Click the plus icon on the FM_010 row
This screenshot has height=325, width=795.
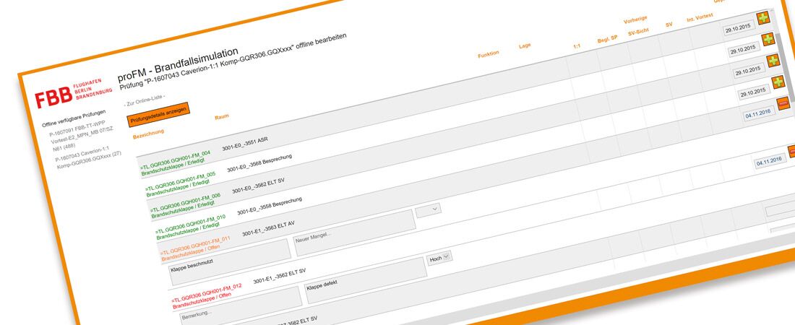click(x=778, y=82)
